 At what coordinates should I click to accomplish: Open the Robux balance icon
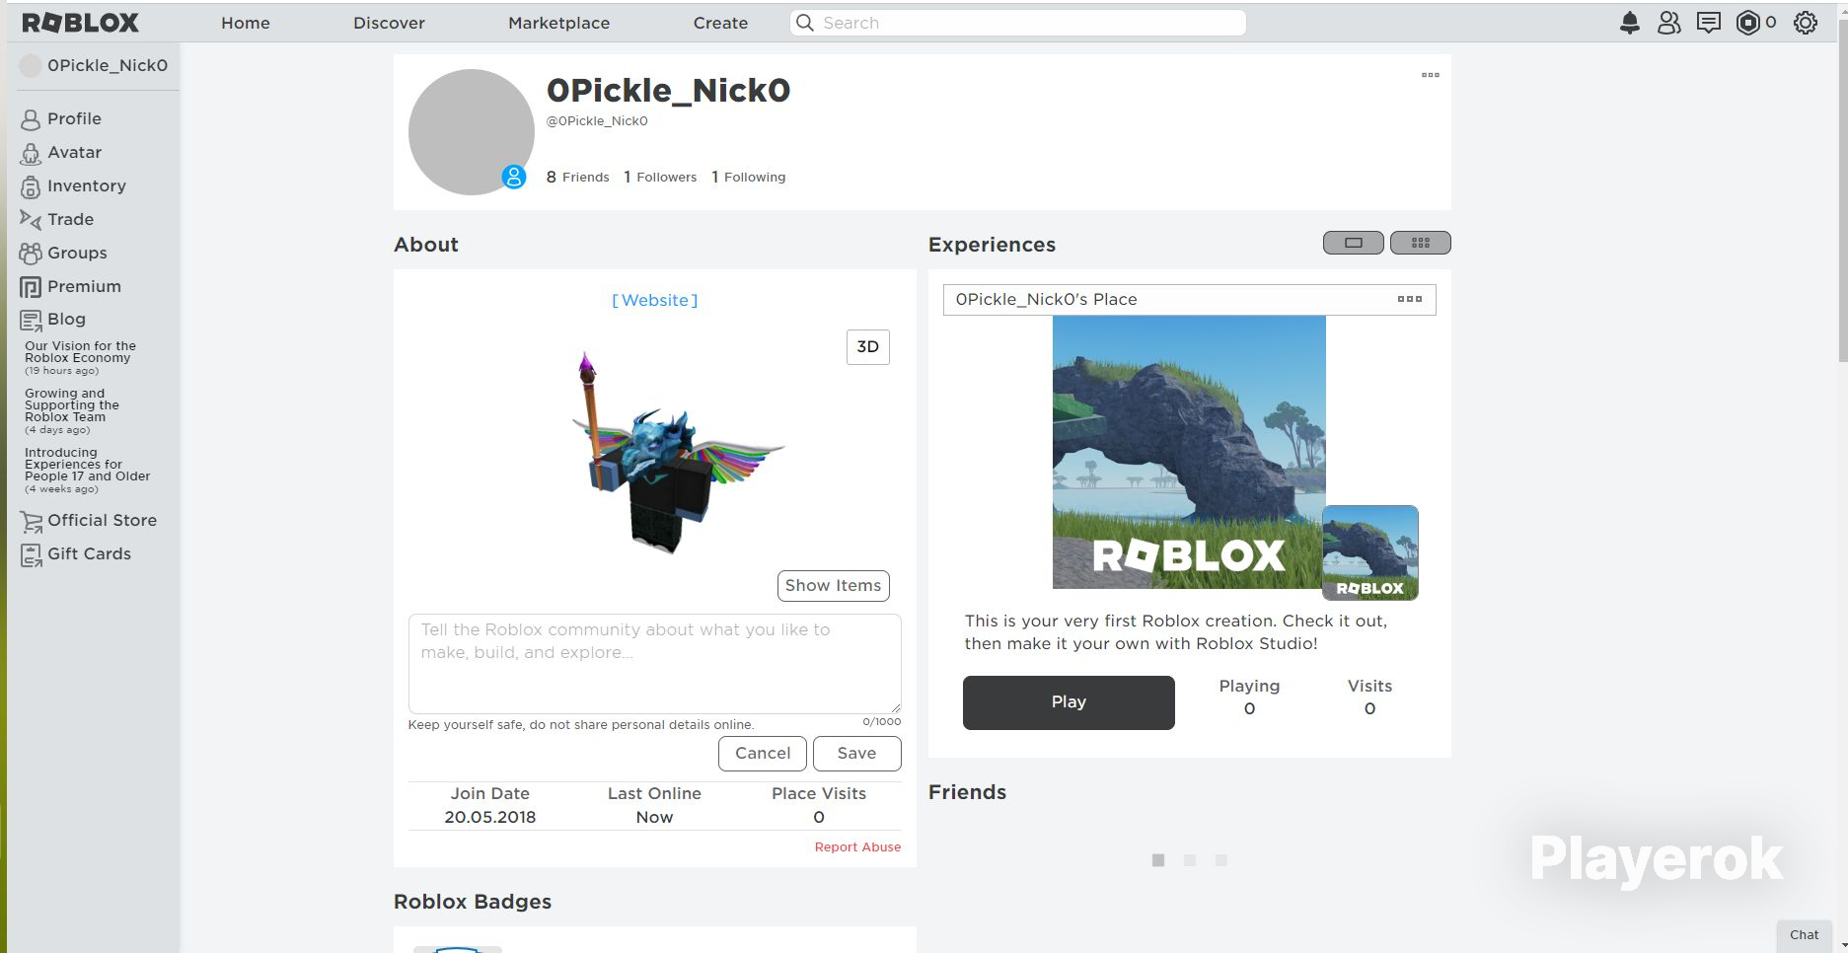point(1747,23)
